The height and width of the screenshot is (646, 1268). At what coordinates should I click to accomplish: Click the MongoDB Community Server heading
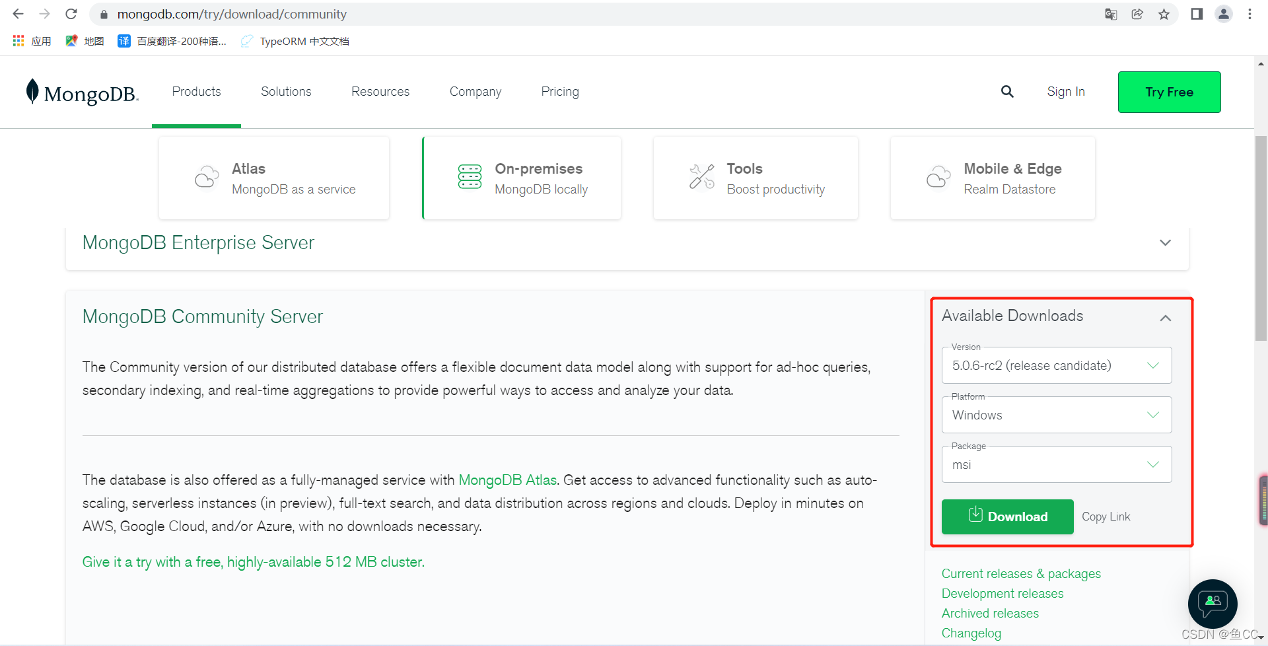[203, 316]
